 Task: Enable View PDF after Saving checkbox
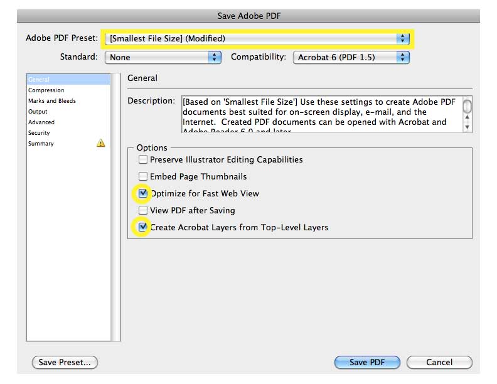pos(143,210)
